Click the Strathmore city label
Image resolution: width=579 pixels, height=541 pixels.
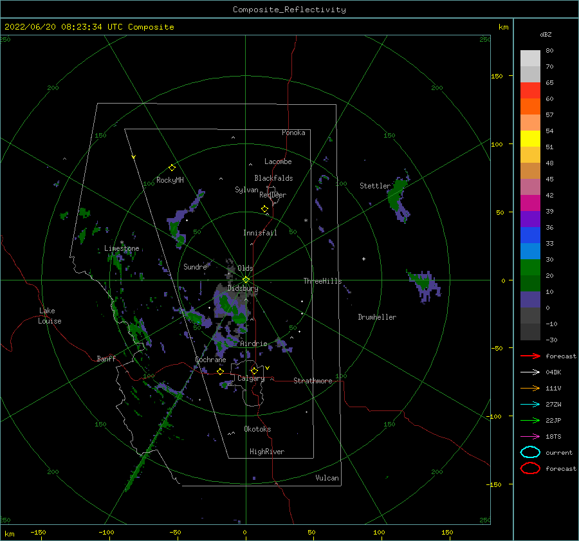pyautogui.click(x=313, y=381)
